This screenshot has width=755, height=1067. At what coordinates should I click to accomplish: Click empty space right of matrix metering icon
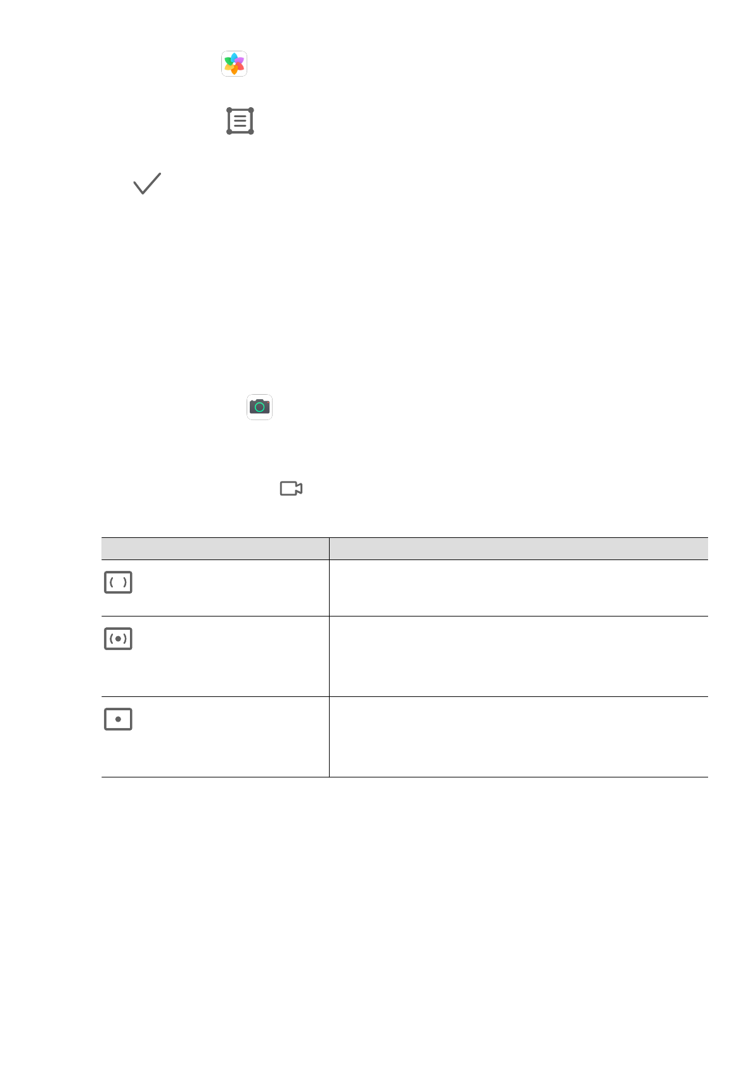pyautogui.click(x=228, y=588)
